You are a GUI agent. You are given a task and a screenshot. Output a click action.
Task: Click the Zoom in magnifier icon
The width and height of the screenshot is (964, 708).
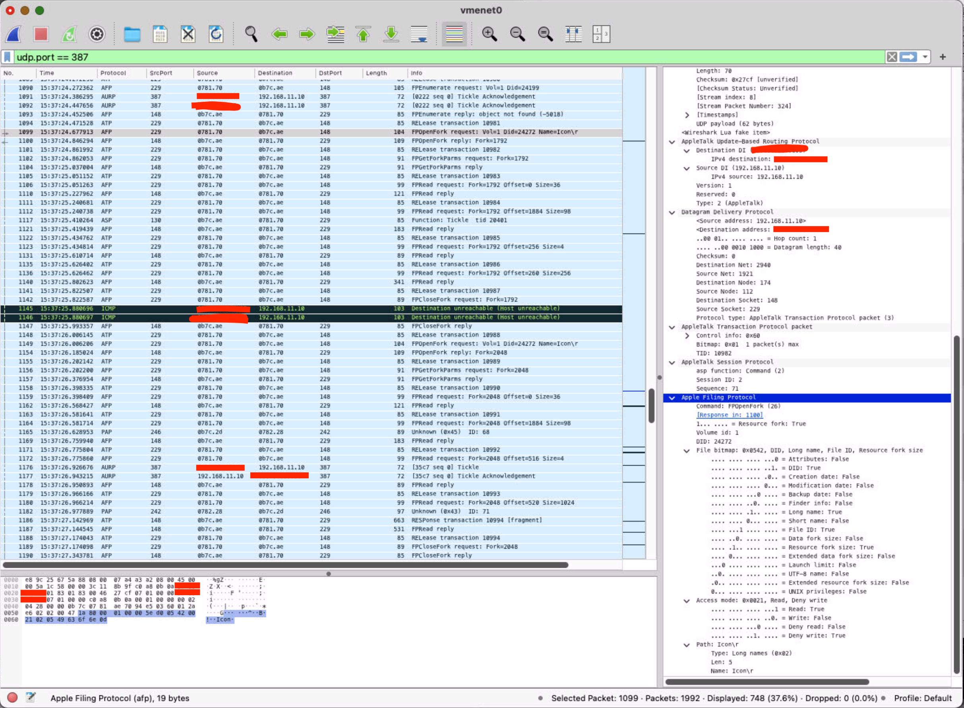tap(489, 34)
